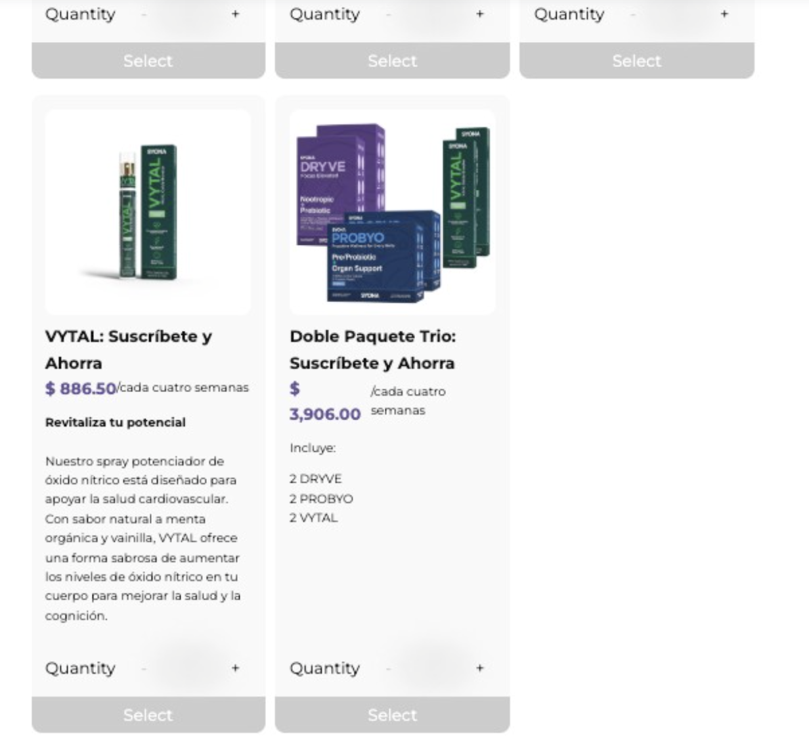Click minus icon in top-right product card
Screen dimensions: 809x738
(632, 14)
